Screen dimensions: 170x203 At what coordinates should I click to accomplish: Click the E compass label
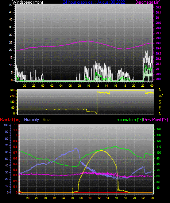[160, 108]
